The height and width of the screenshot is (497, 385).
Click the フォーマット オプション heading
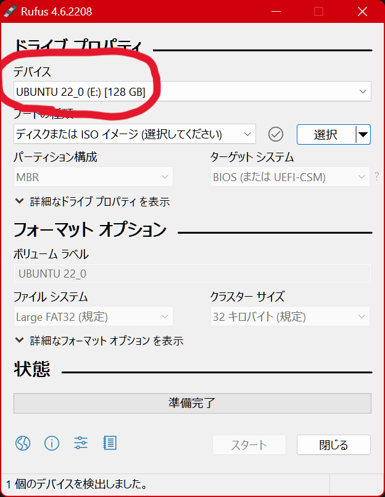pyautogui.click(x=90, y=229)
